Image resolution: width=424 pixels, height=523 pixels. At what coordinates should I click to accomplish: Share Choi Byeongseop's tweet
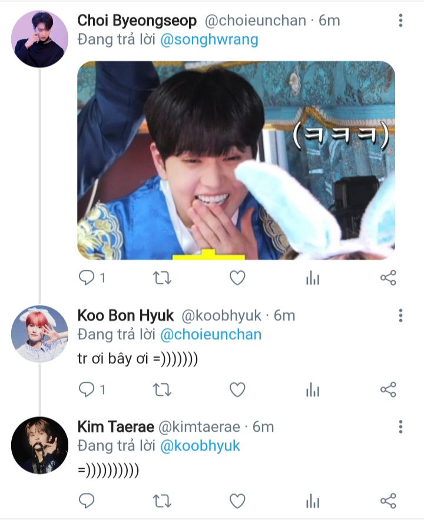pos(388,277)
